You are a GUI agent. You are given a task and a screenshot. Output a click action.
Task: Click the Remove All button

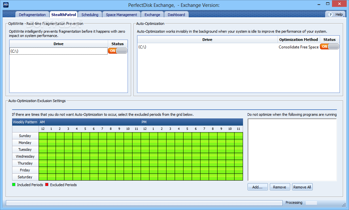[x=302, y=187]
